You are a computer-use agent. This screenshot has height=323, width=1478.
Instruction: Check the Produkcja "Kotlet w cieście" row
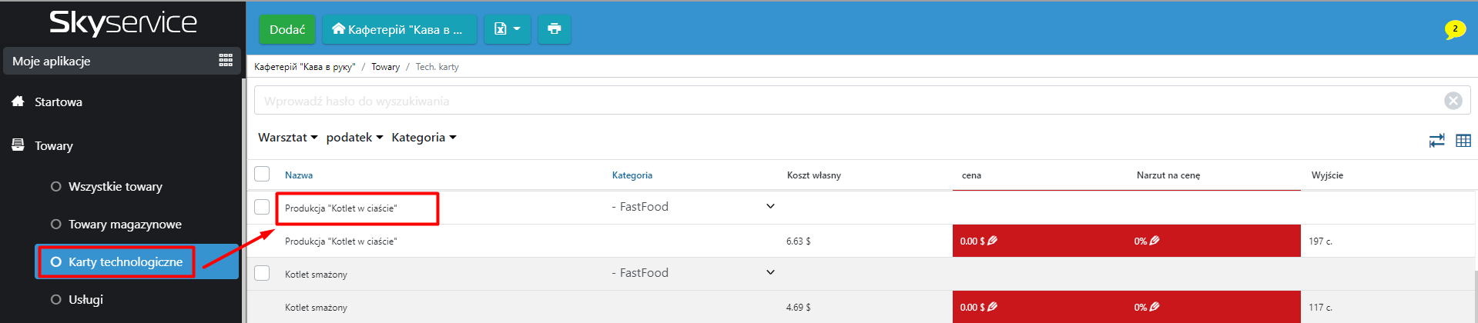262,207
